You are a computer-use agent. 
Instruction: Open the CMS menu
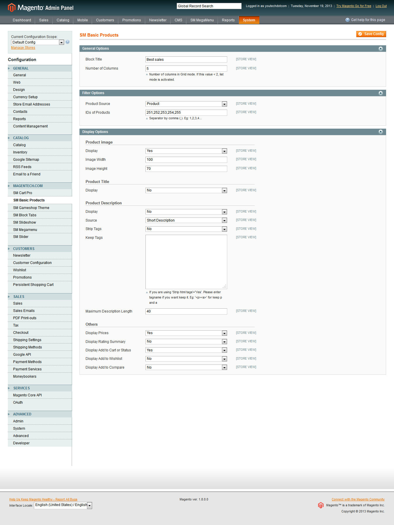[x=178, y=20]
